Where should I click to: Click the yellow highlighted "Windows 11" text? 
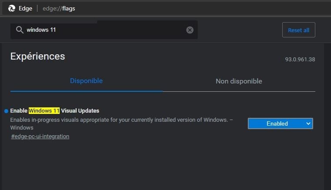[x=44, y=111]
